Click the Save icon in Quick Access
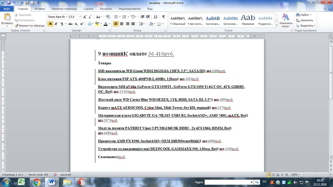Viewport: 333px width, 187px height. [9, 3]
